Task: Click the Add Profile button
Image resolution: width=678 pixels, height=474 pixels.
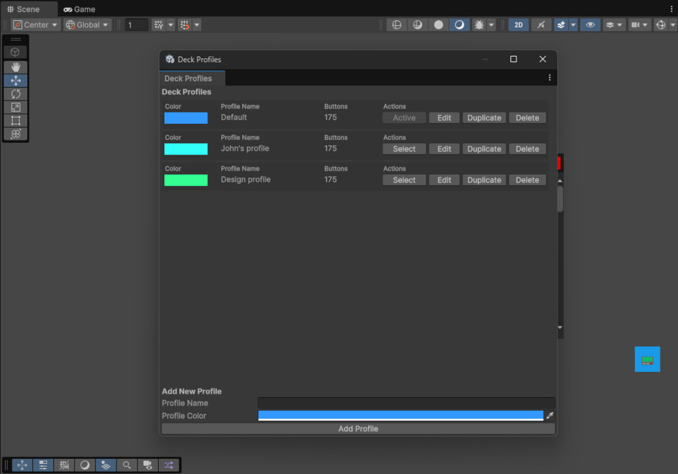Action: (x=358, y=428)
